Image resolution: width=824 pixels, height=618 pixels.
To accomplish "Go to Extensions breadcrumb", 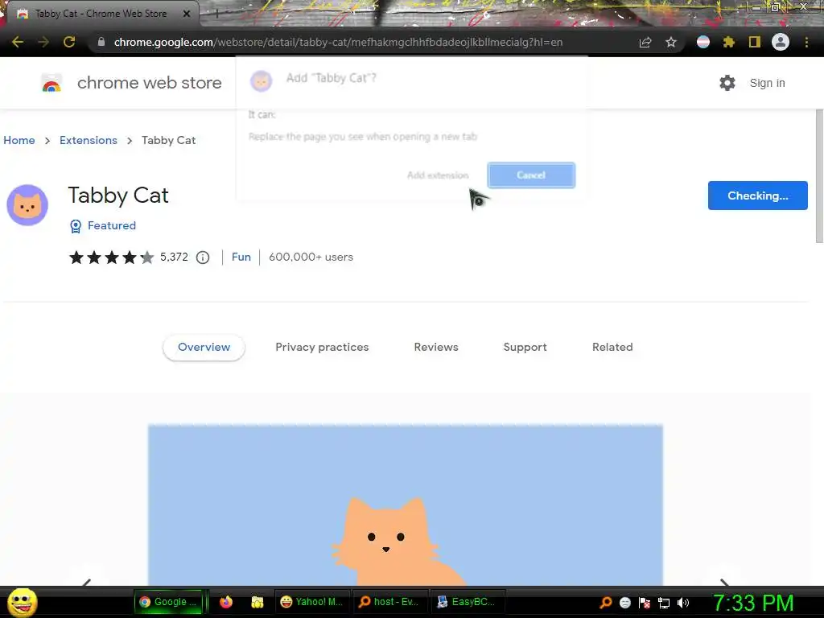I will [89, 140].
